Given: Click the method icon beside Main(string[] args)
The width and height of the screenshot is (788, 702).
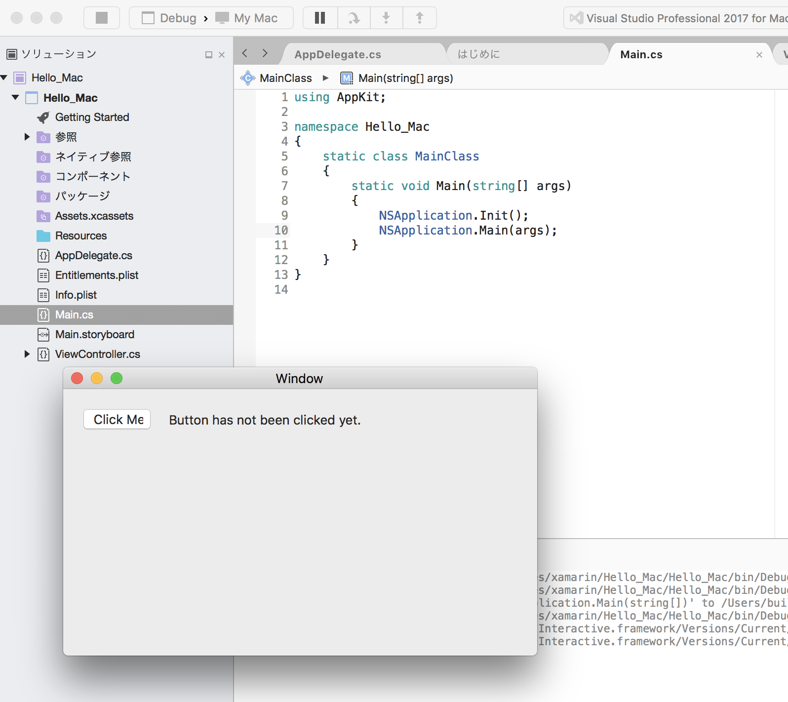Looking at the screenshot, I should click(347, 78).
